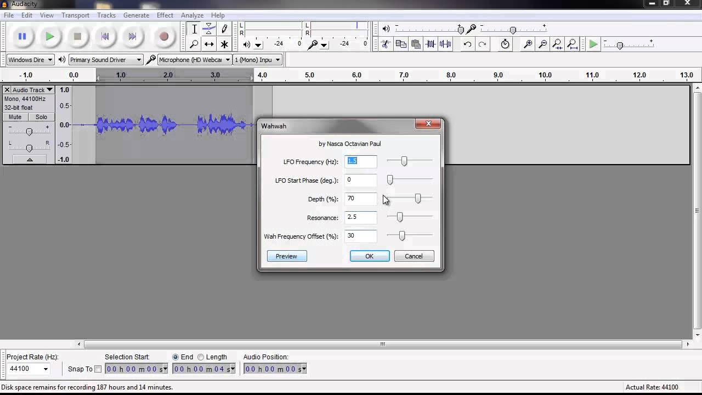Select the Time Shift tool
Image resolution: width=702 pixels, height=395 pixels.
tap(209, 44)
